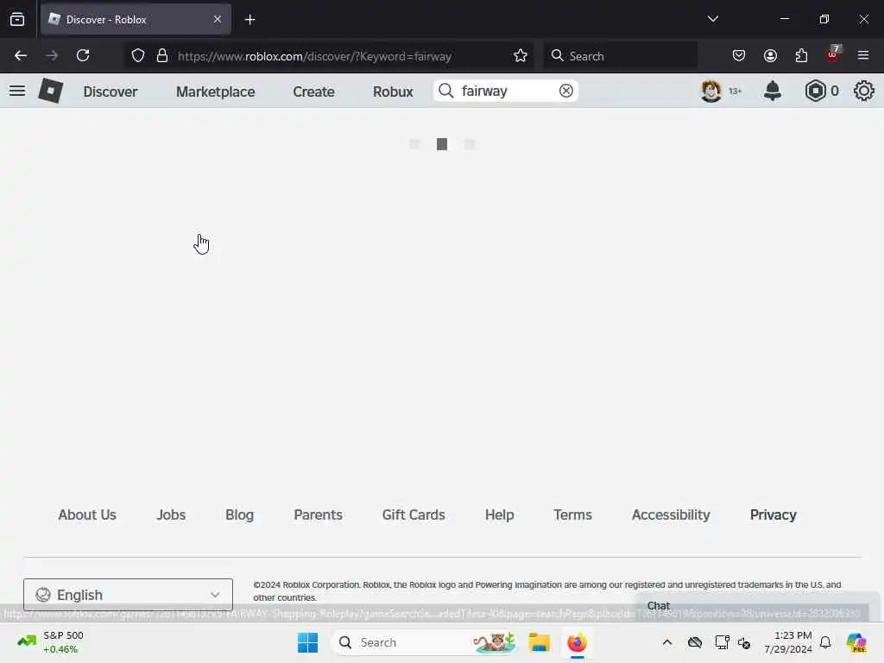
Task: Show hidden system tray icons
Action: pos(667,642)
